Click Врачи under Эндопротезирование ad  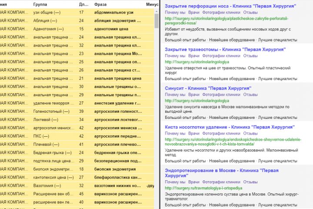[194, 182]
